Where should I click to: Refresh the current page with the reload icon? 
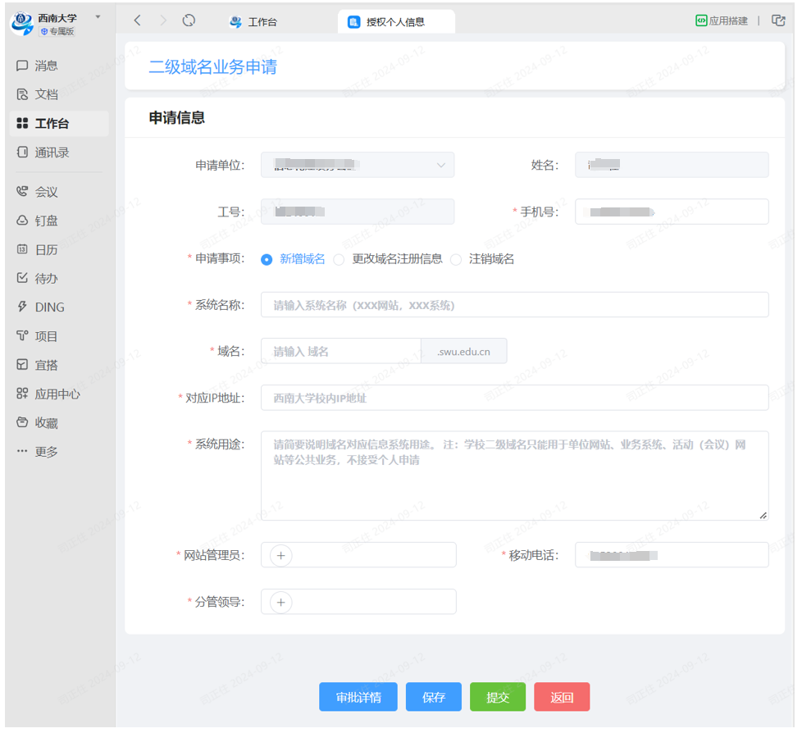[x=189, y=20]
